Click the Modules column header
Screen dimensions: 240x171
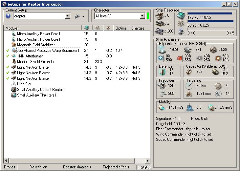[x=43, y=28]
